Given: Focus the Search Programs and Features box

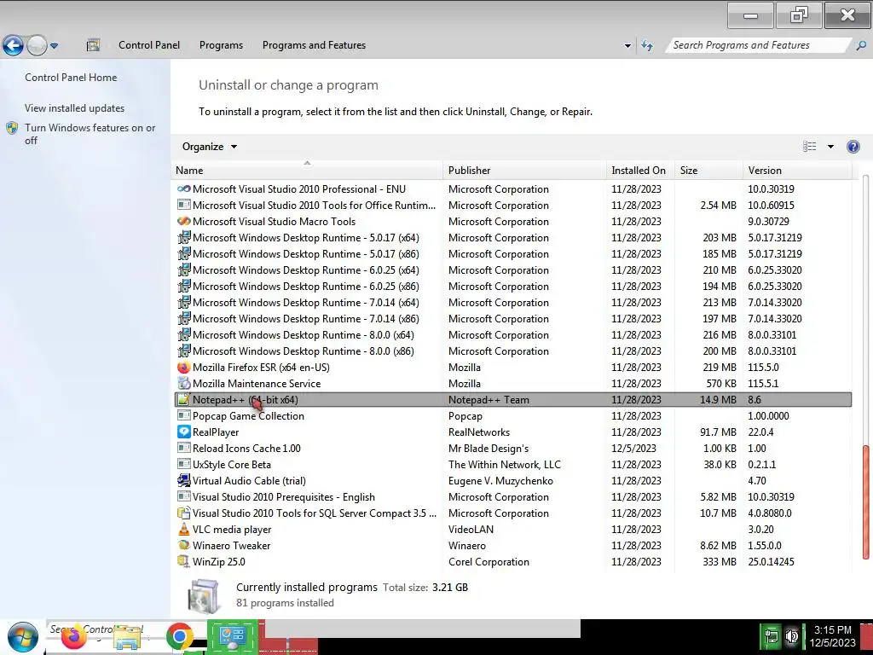Looking at the screenshot, I should pyautogui.click(x=757, y=45).
